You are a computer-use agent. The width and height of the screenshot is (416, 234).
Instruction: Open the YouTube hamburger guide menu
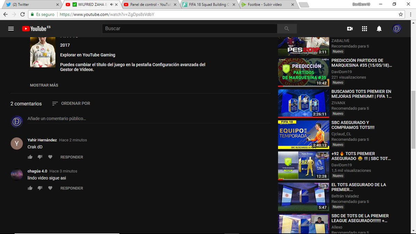[x=11, y=29]
